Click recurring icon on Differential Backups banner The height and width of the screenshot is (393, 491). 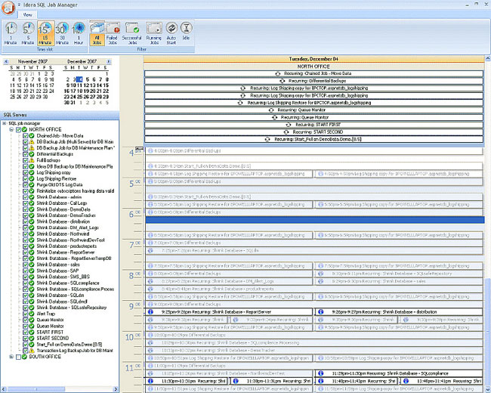283,81
